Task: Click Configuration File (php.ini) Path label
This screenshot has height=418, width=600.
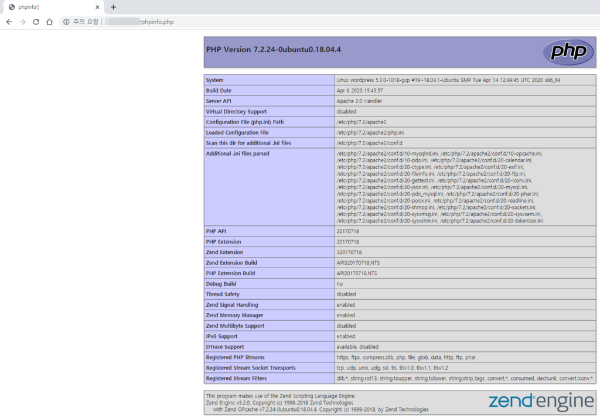Action: pyautogui.click(x=244, y=122)
